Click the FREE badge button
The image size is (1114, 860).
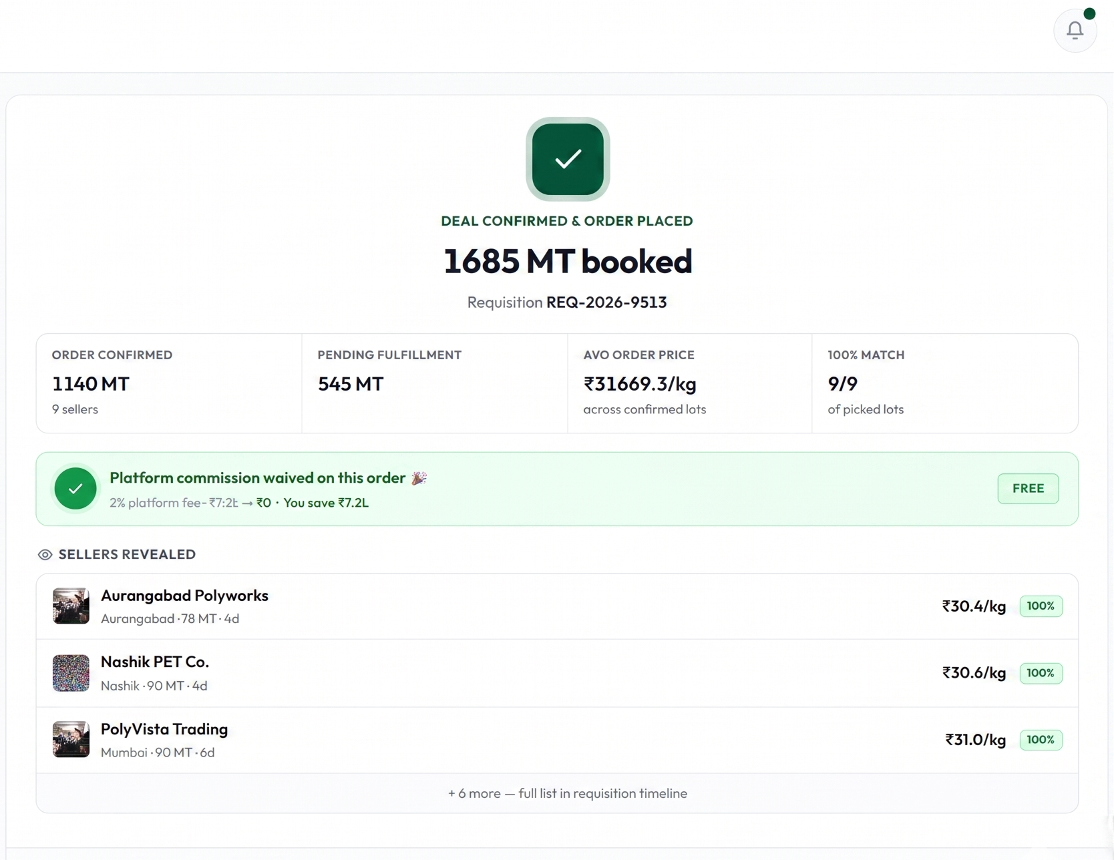[x=1028, y=488]
